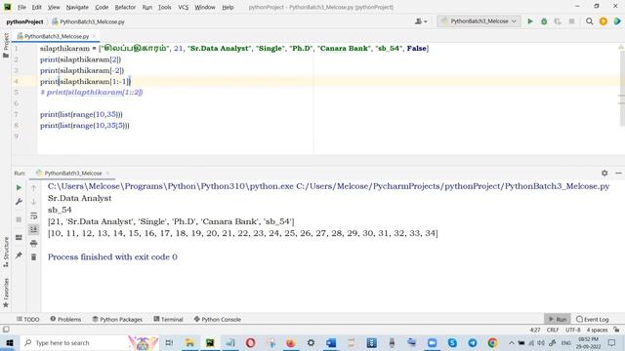Open the Run menu
This screenshot has height=351, width=625.
tap(147, 7)
